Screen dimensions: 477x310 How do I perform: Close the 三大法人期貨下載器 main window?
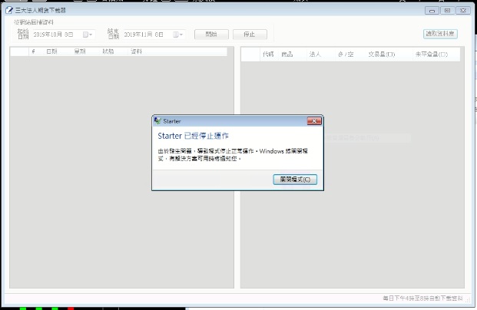click(463, 11)
